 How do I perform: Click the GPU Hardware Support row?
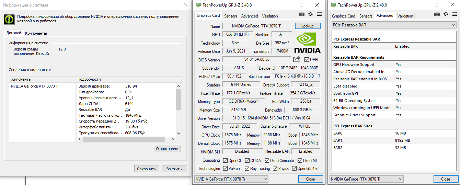point(394,65)
